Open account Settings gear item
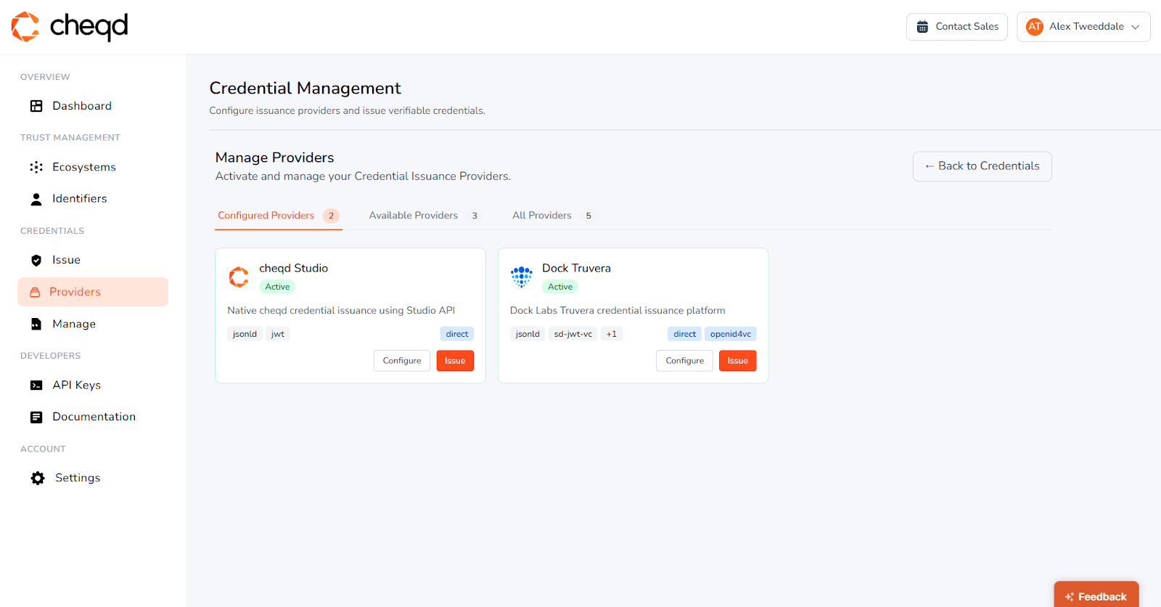The height and width of the screenshot is (607, 1161). pyautogui.click(x=77, y=478)
